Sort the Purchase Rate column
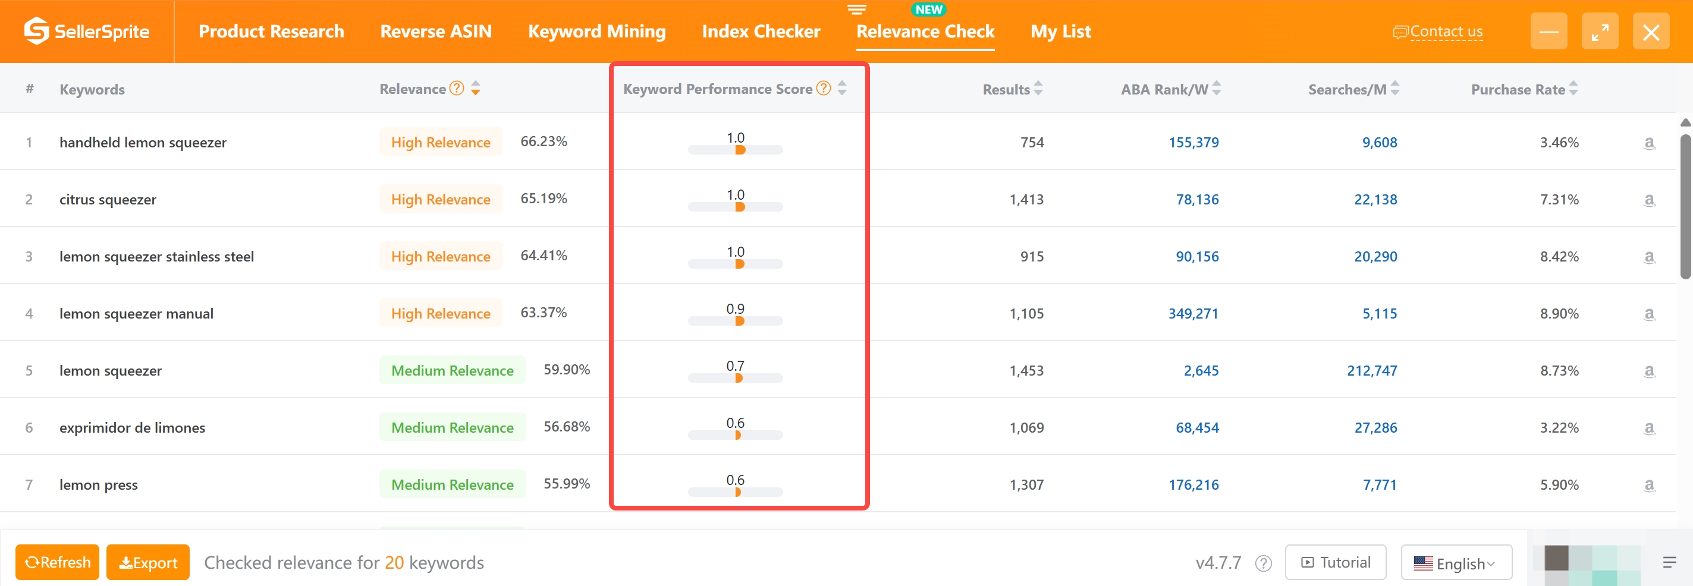This screenshot has width=1693, height=586. pyautogui.click(x=1573, y=88)
